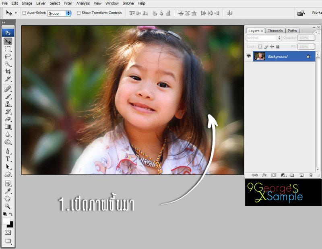Toggle lock transparent pixels

260,47
